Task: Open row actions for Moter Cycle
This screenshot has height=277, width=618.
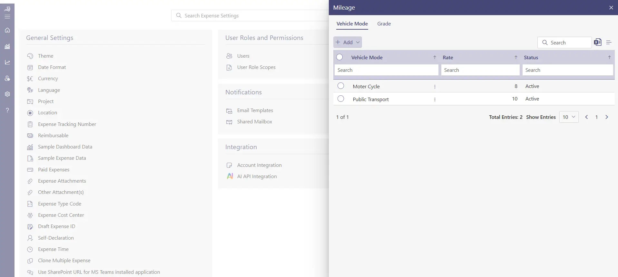Action: click(435, 87)
